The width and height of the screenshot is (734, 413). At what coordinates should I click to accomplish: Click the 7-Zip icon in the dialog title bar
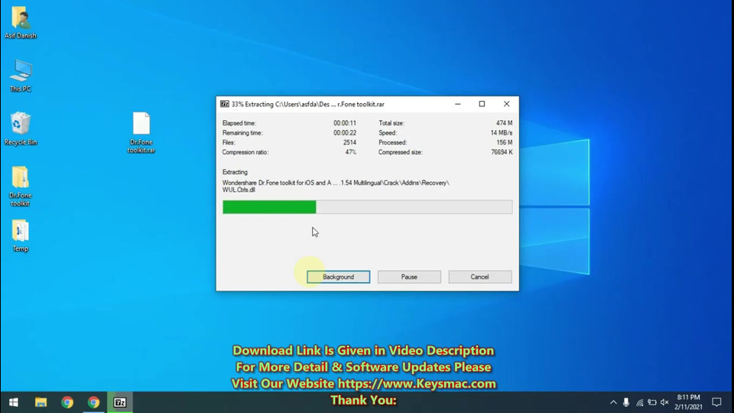(225, 104)
